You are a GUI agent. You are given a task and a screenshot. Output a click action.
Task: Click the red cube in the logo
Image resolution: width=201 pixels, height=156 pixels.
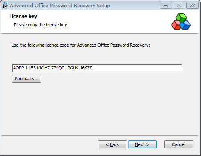[x=176, y=25]
